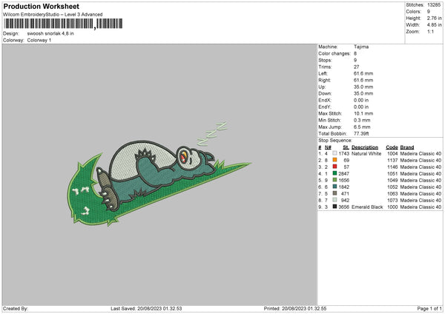Click the 'Left:' label
The height and width of the screenshot is (314, 445).
point(323,73)
